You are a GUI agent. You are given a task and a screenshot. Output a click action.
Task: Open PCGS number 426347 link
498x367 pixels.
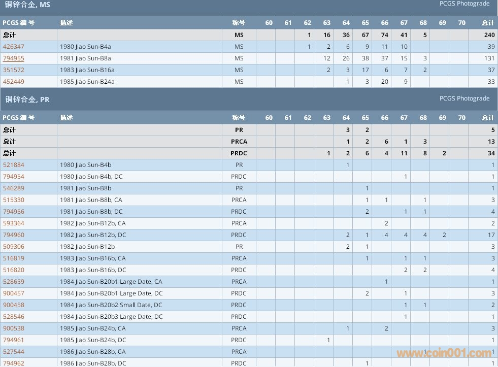click(14, 47)
